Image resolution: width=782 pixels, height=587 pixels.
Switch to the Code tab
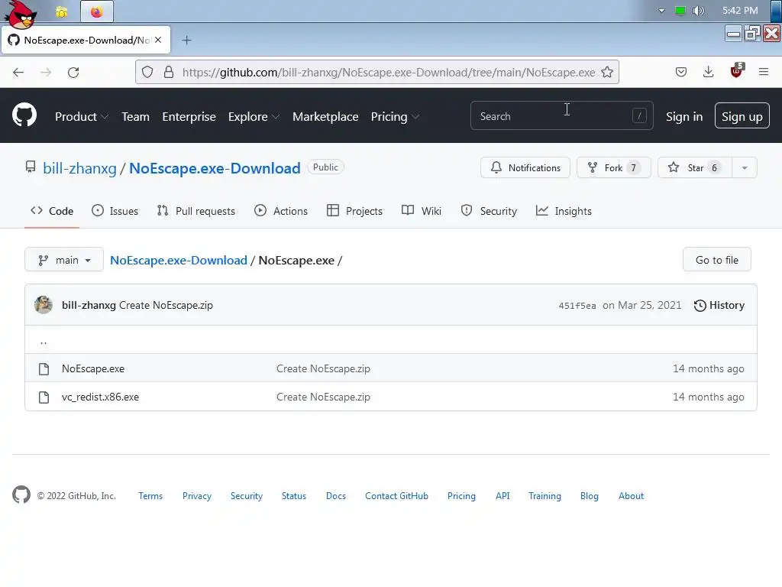tap(52, 211)
